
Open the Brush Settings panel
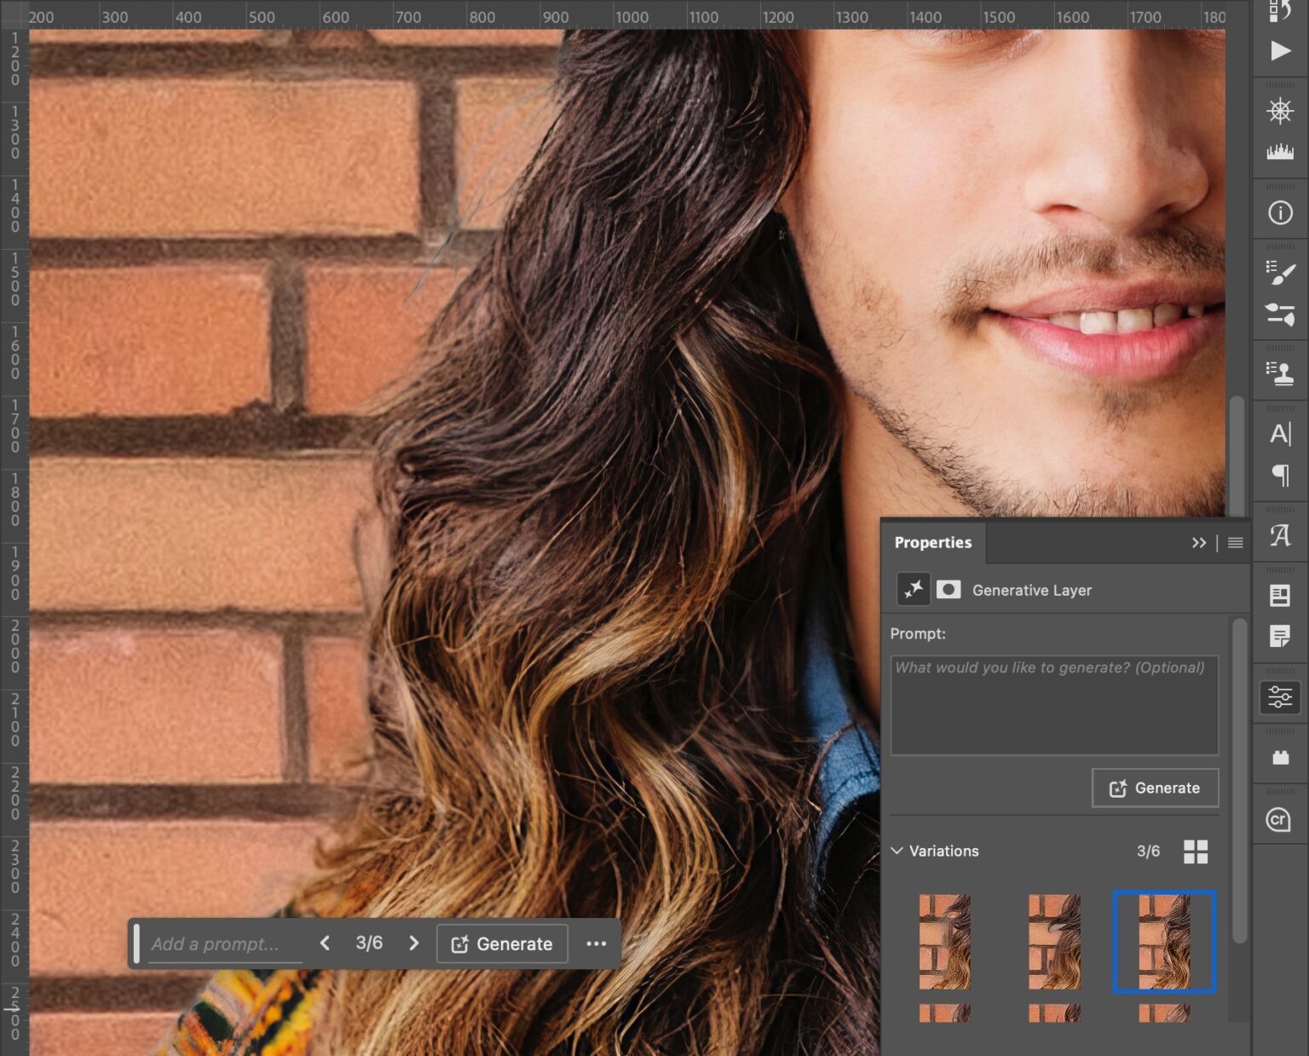[1278, 273]
